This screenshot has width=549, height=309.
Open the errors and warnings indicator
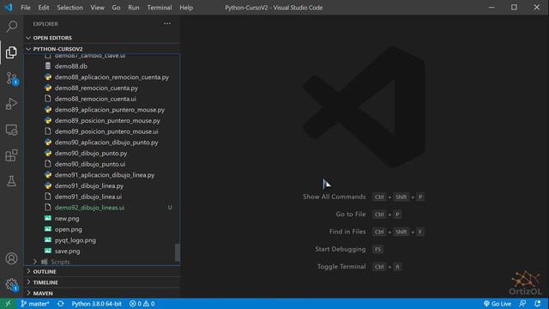tap(142, 304)
